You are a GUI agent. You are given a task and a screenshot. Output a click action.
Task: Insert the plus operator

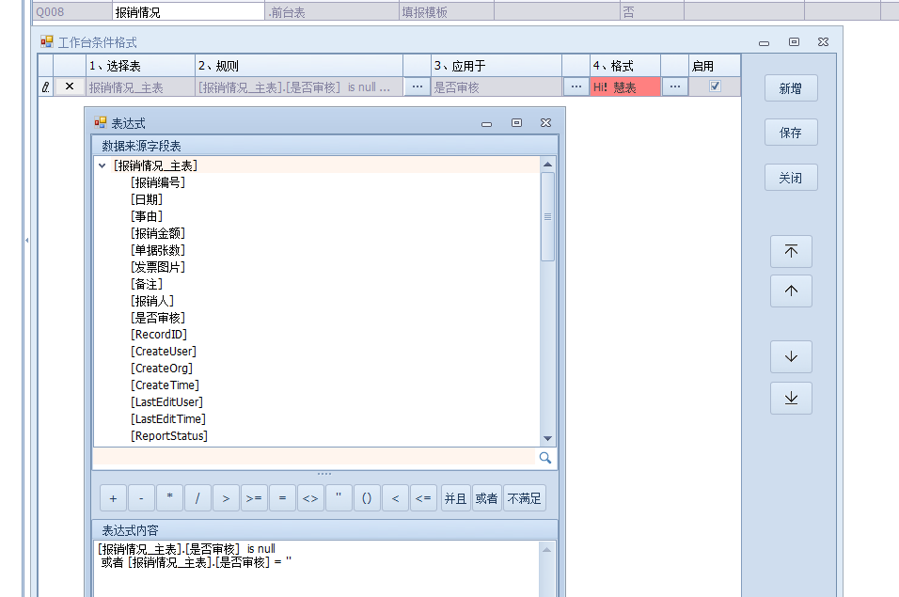click(x=113, y=498)
